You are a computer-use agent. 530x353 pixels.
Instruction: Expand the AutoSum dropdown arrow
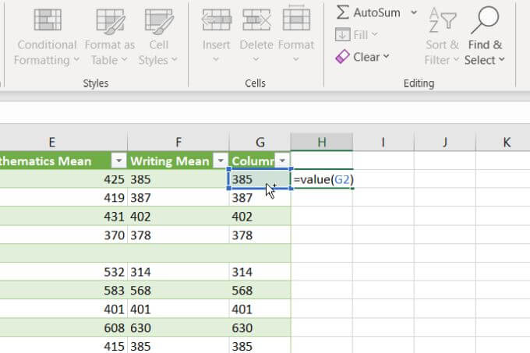coord(413,12)
